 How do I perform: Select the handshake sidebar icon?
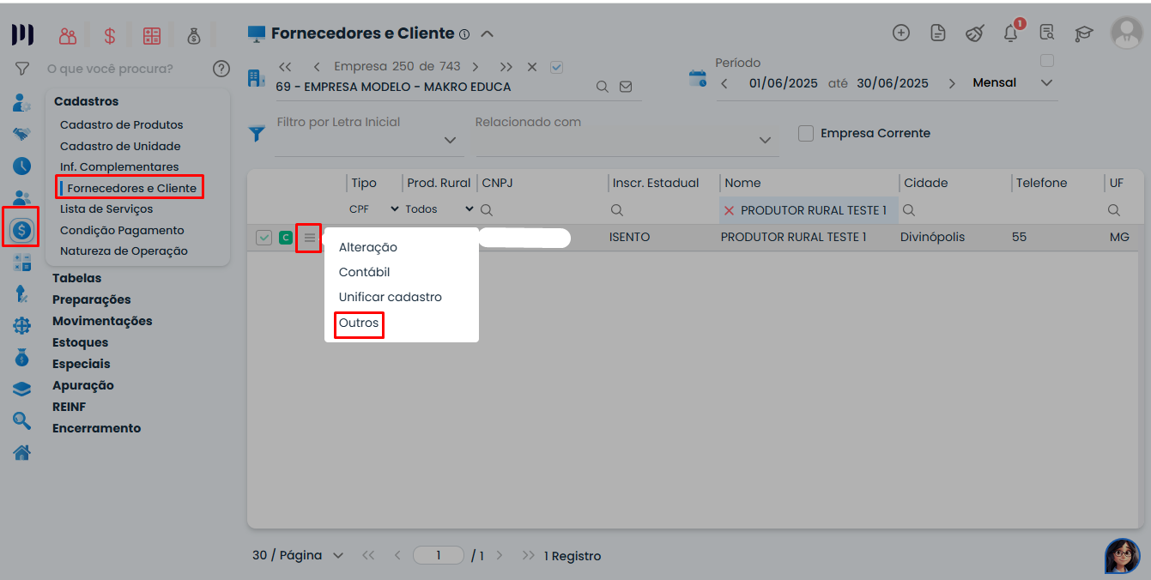pyautogui.click(x=21, y=134)
